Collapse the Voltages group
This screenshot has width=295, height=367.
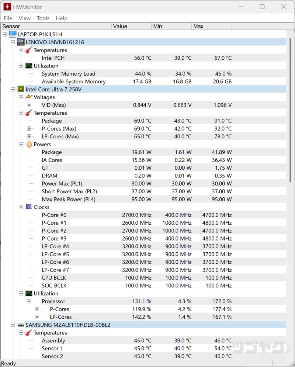coord(21,97)
